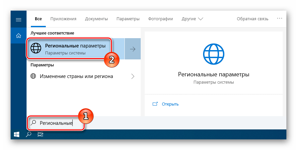The height and width of the screenshot is (150, 297).
Task: Expand arrow next to Региональные параметры result
Action: pyautogui.click(x=133, y=49)
